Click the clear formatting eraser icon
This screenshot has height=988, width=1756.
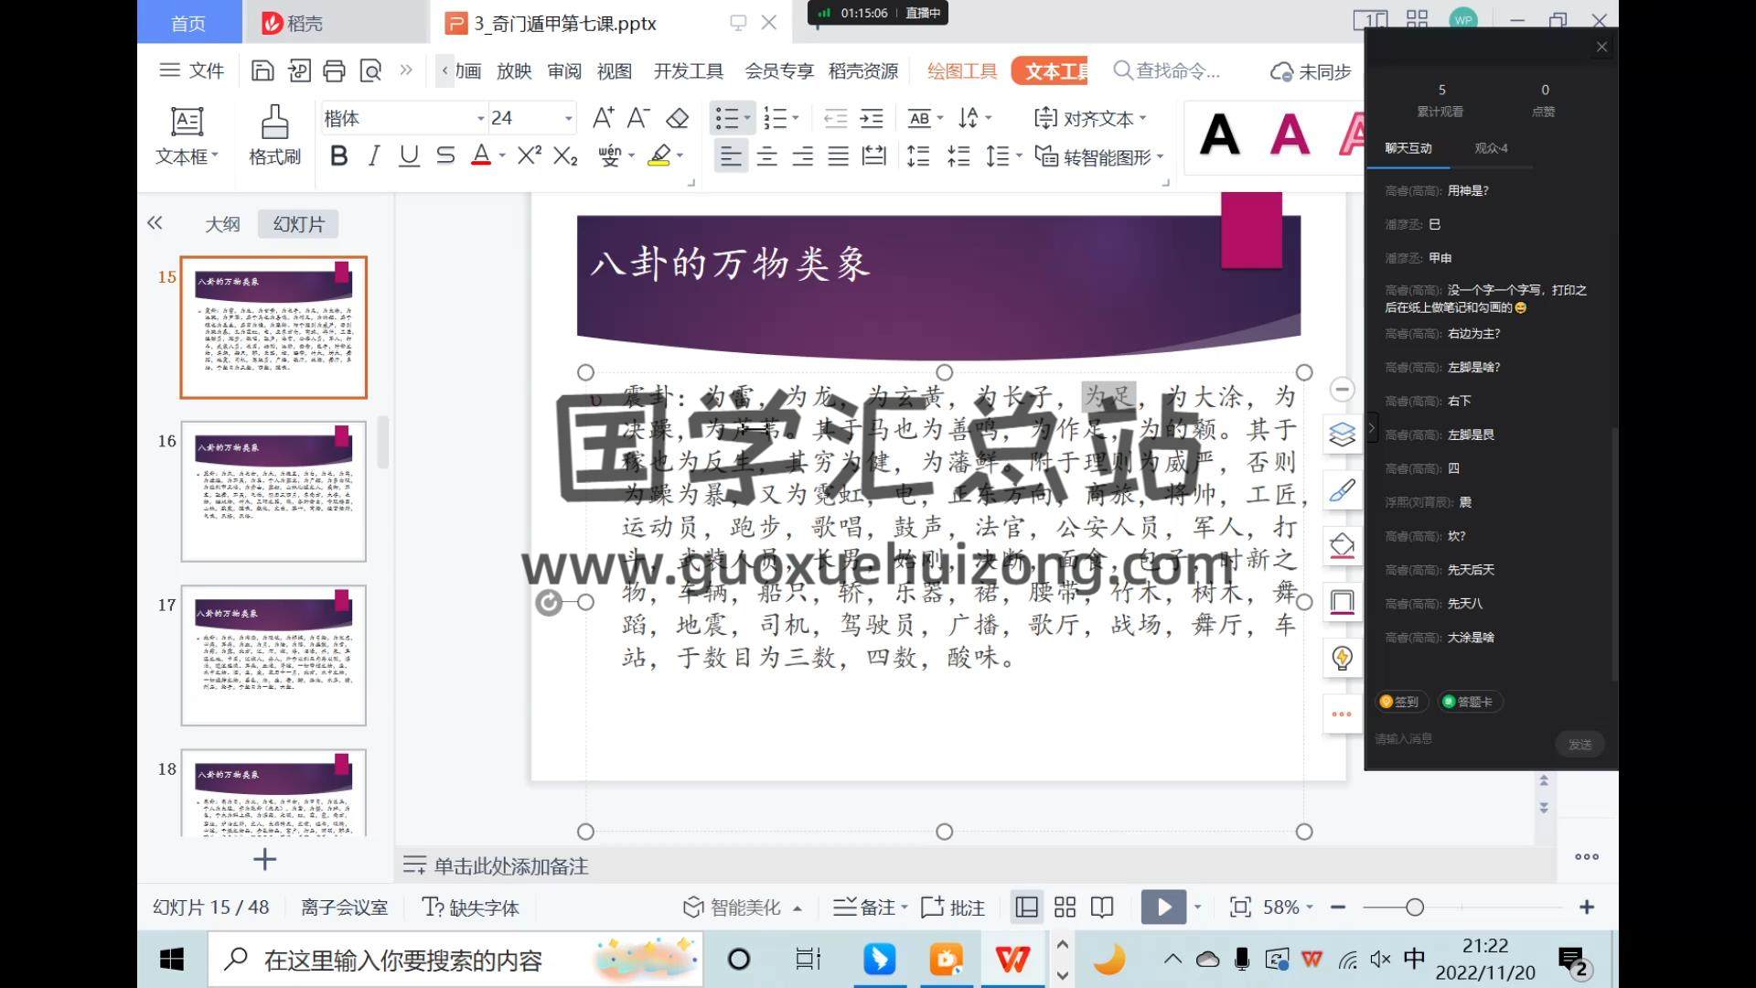(x=677, y=118)
